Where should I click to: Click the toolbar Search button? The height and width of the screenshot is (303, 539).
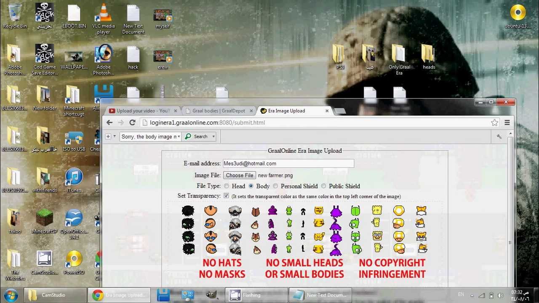(x=197, y=136)
